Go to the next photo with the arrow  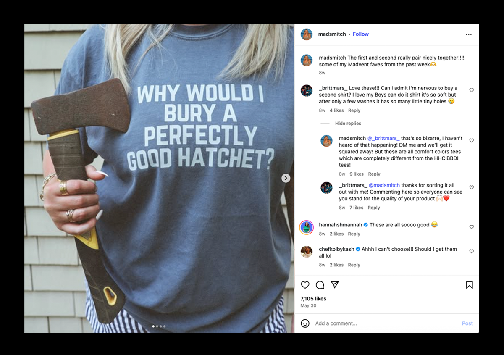pyautogui.click(x=286, y=178)
